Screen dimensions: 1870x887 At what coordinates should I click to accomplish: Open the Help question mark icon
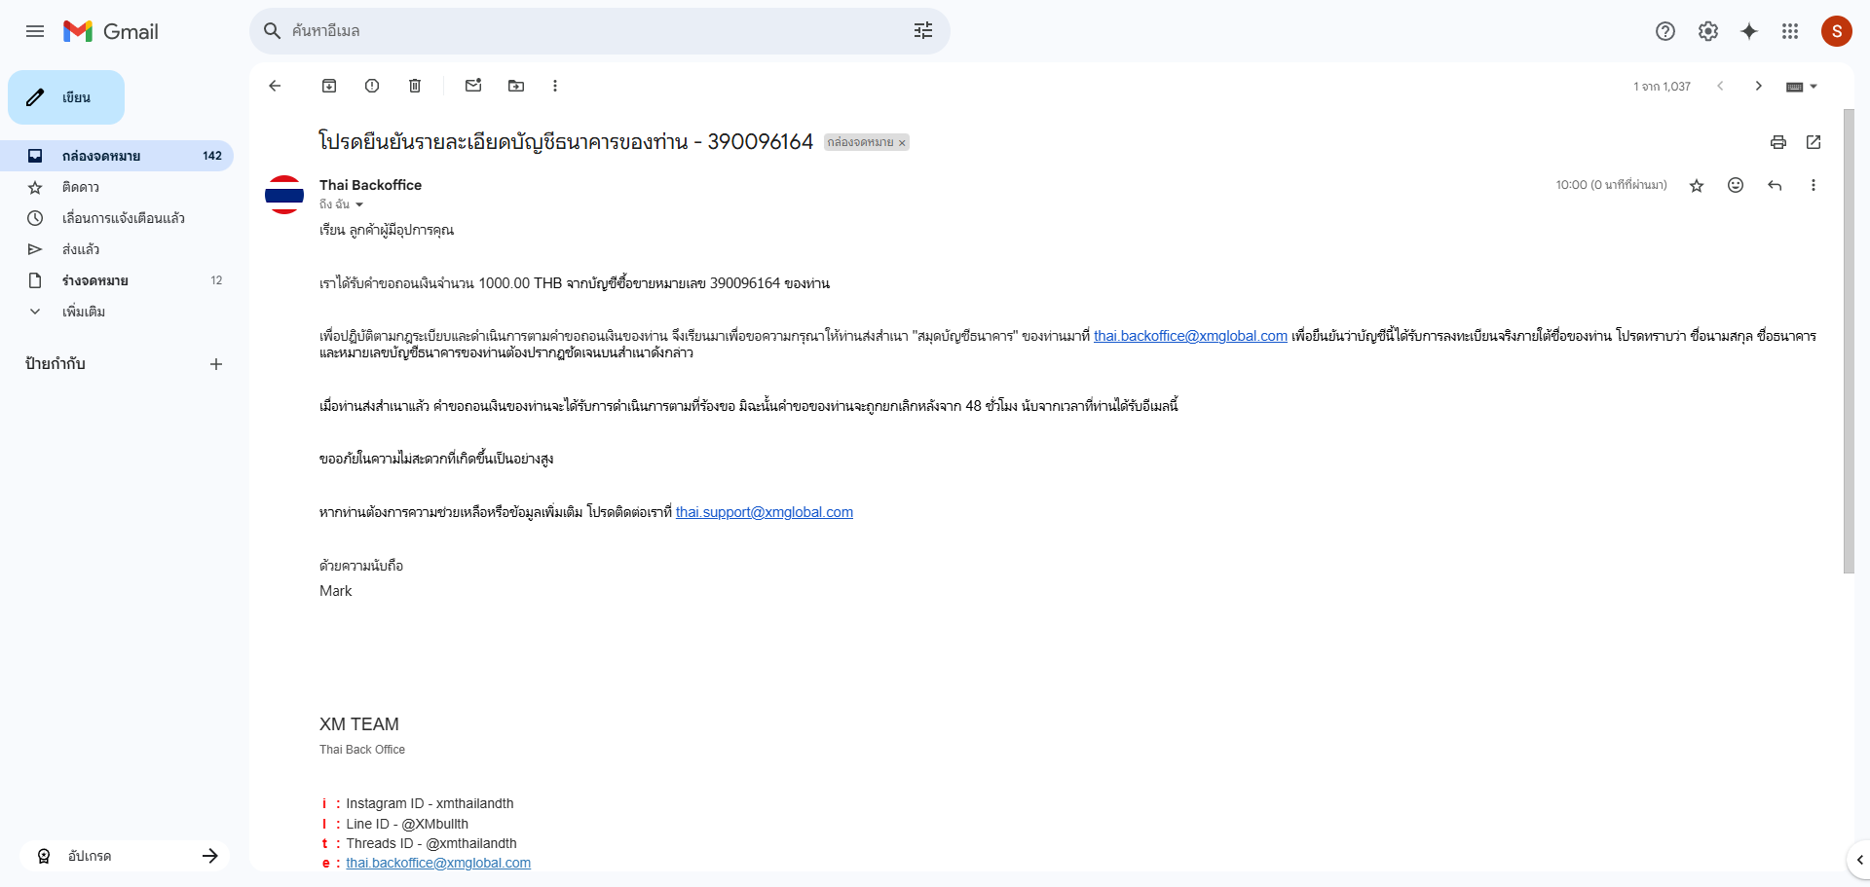pos(1665,31)
